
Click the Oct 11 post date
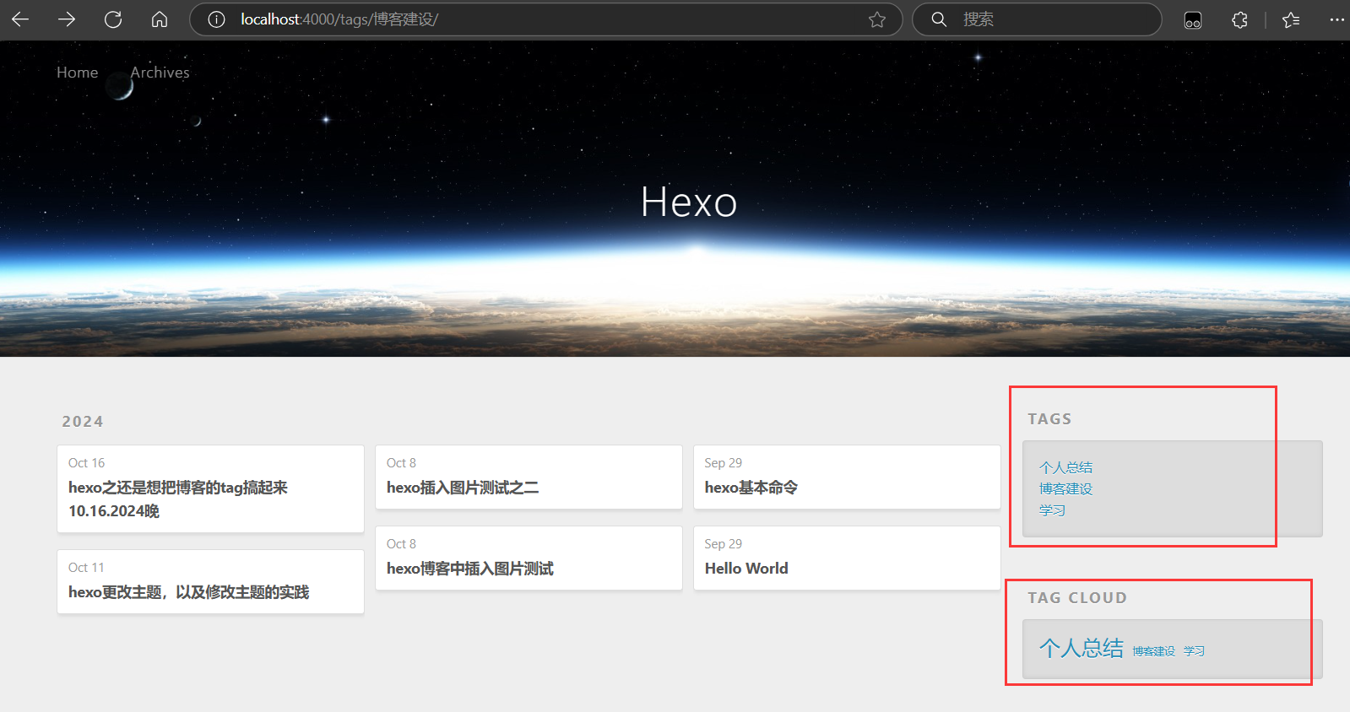(86, 568)
